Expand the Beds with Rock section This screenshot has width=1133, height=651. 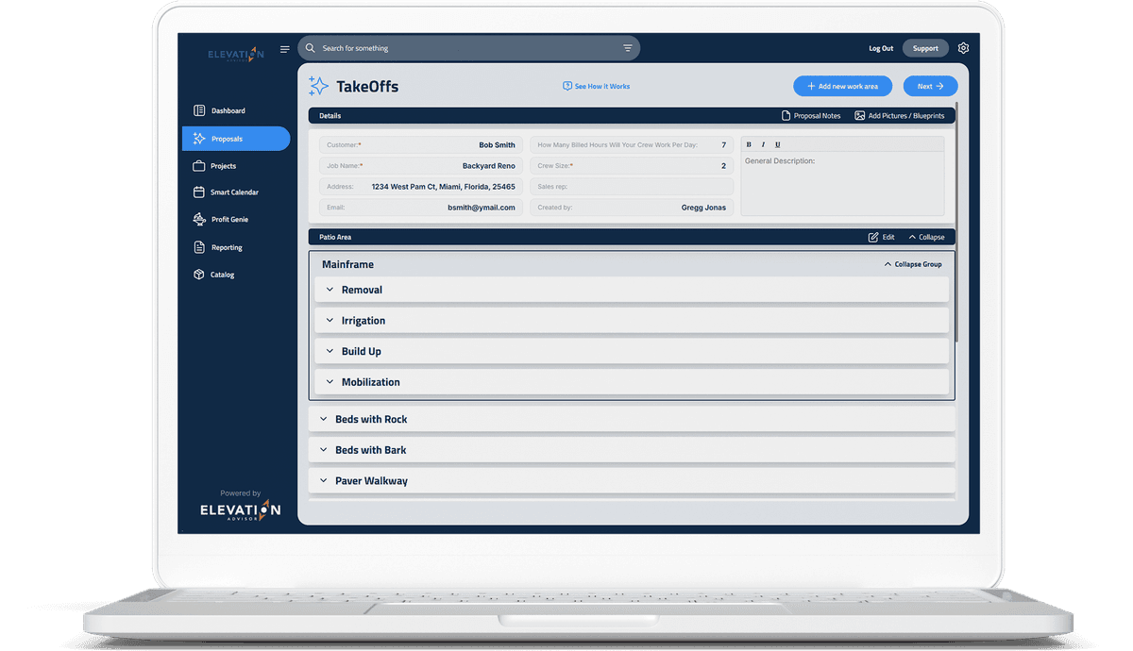323,419
